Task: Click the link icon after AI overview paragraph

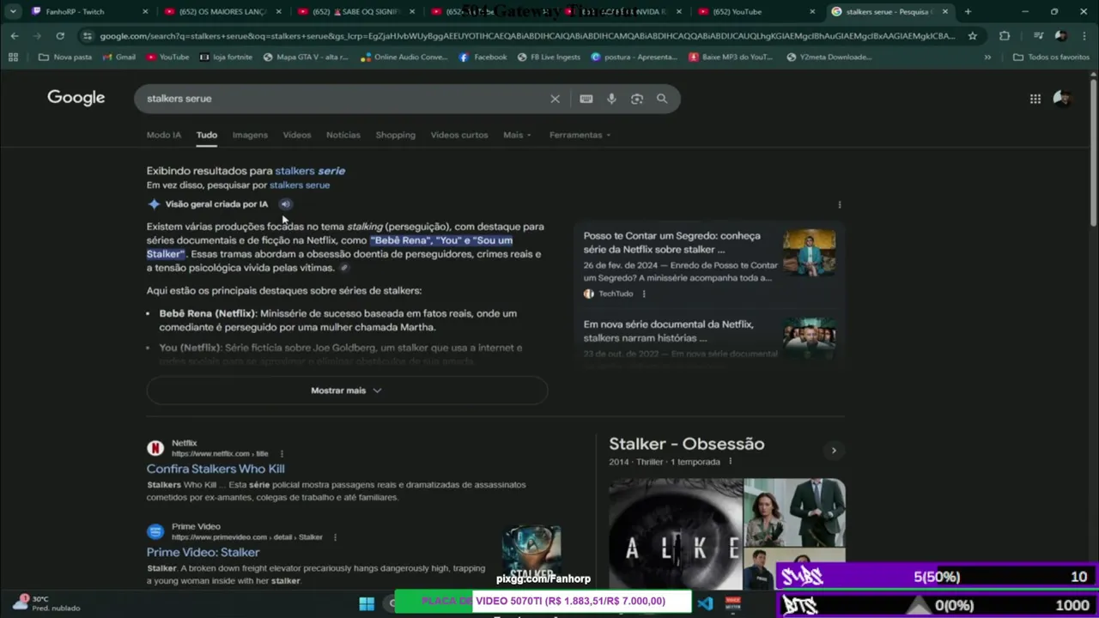Action: (x=344, y=268)
